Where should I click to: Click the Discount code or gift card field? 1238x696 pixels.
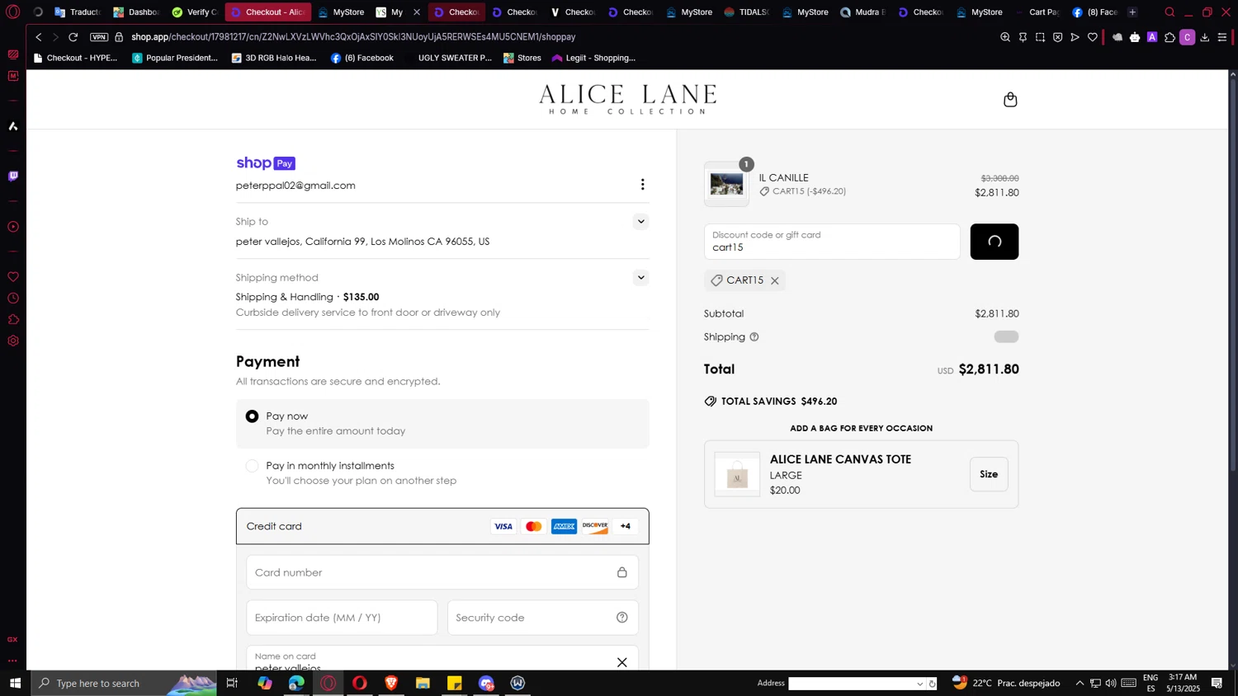(832, 242)
